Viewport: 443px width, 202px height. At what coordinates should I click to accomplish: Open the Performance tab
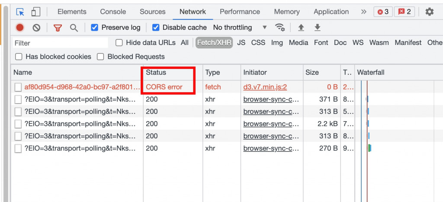(240, 12)
